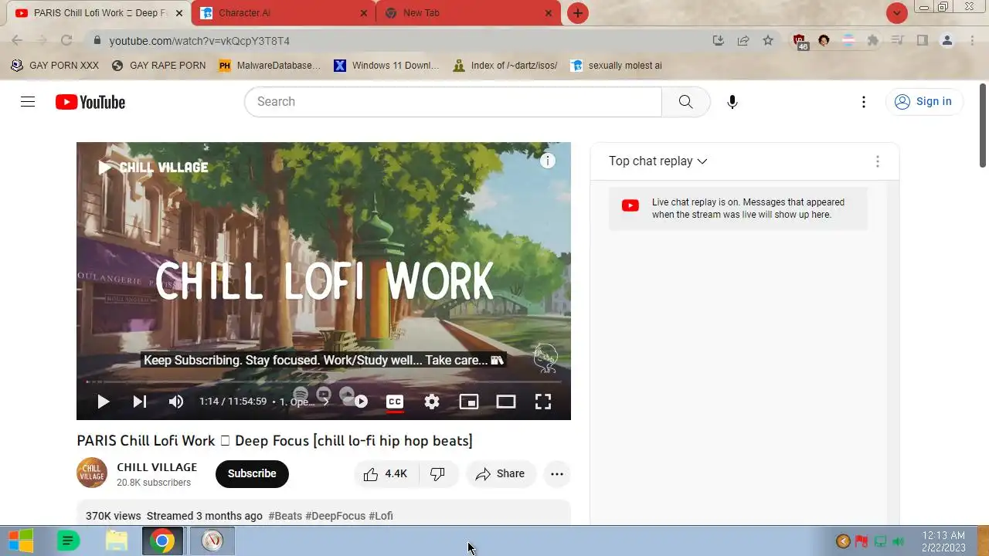
Task: Reload the page
Action: [66, 40]
